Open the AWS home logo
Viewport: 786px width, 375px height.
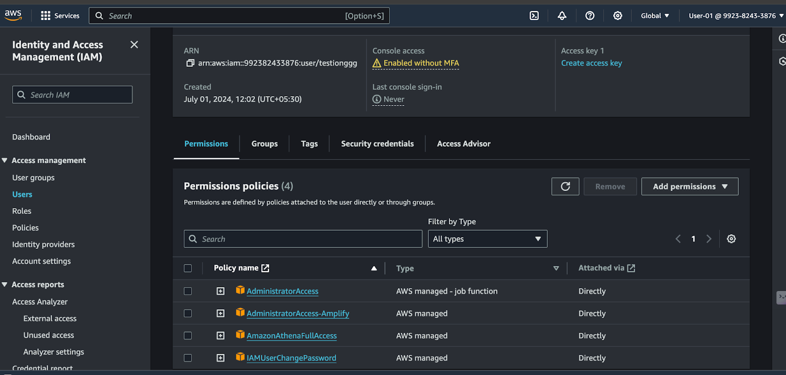pos(13,15)
